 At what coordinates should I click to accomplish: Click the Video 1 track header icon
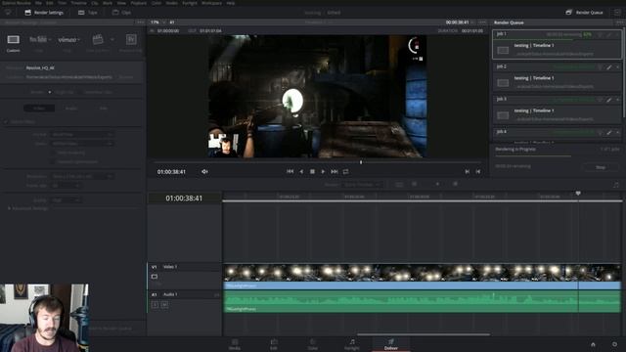pyautogui.click(x=155, y=277)
